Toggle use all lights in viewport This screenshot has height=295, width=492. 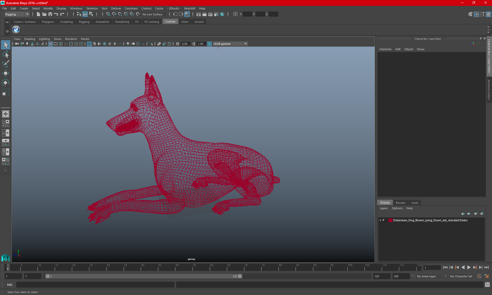pos(115,44)
